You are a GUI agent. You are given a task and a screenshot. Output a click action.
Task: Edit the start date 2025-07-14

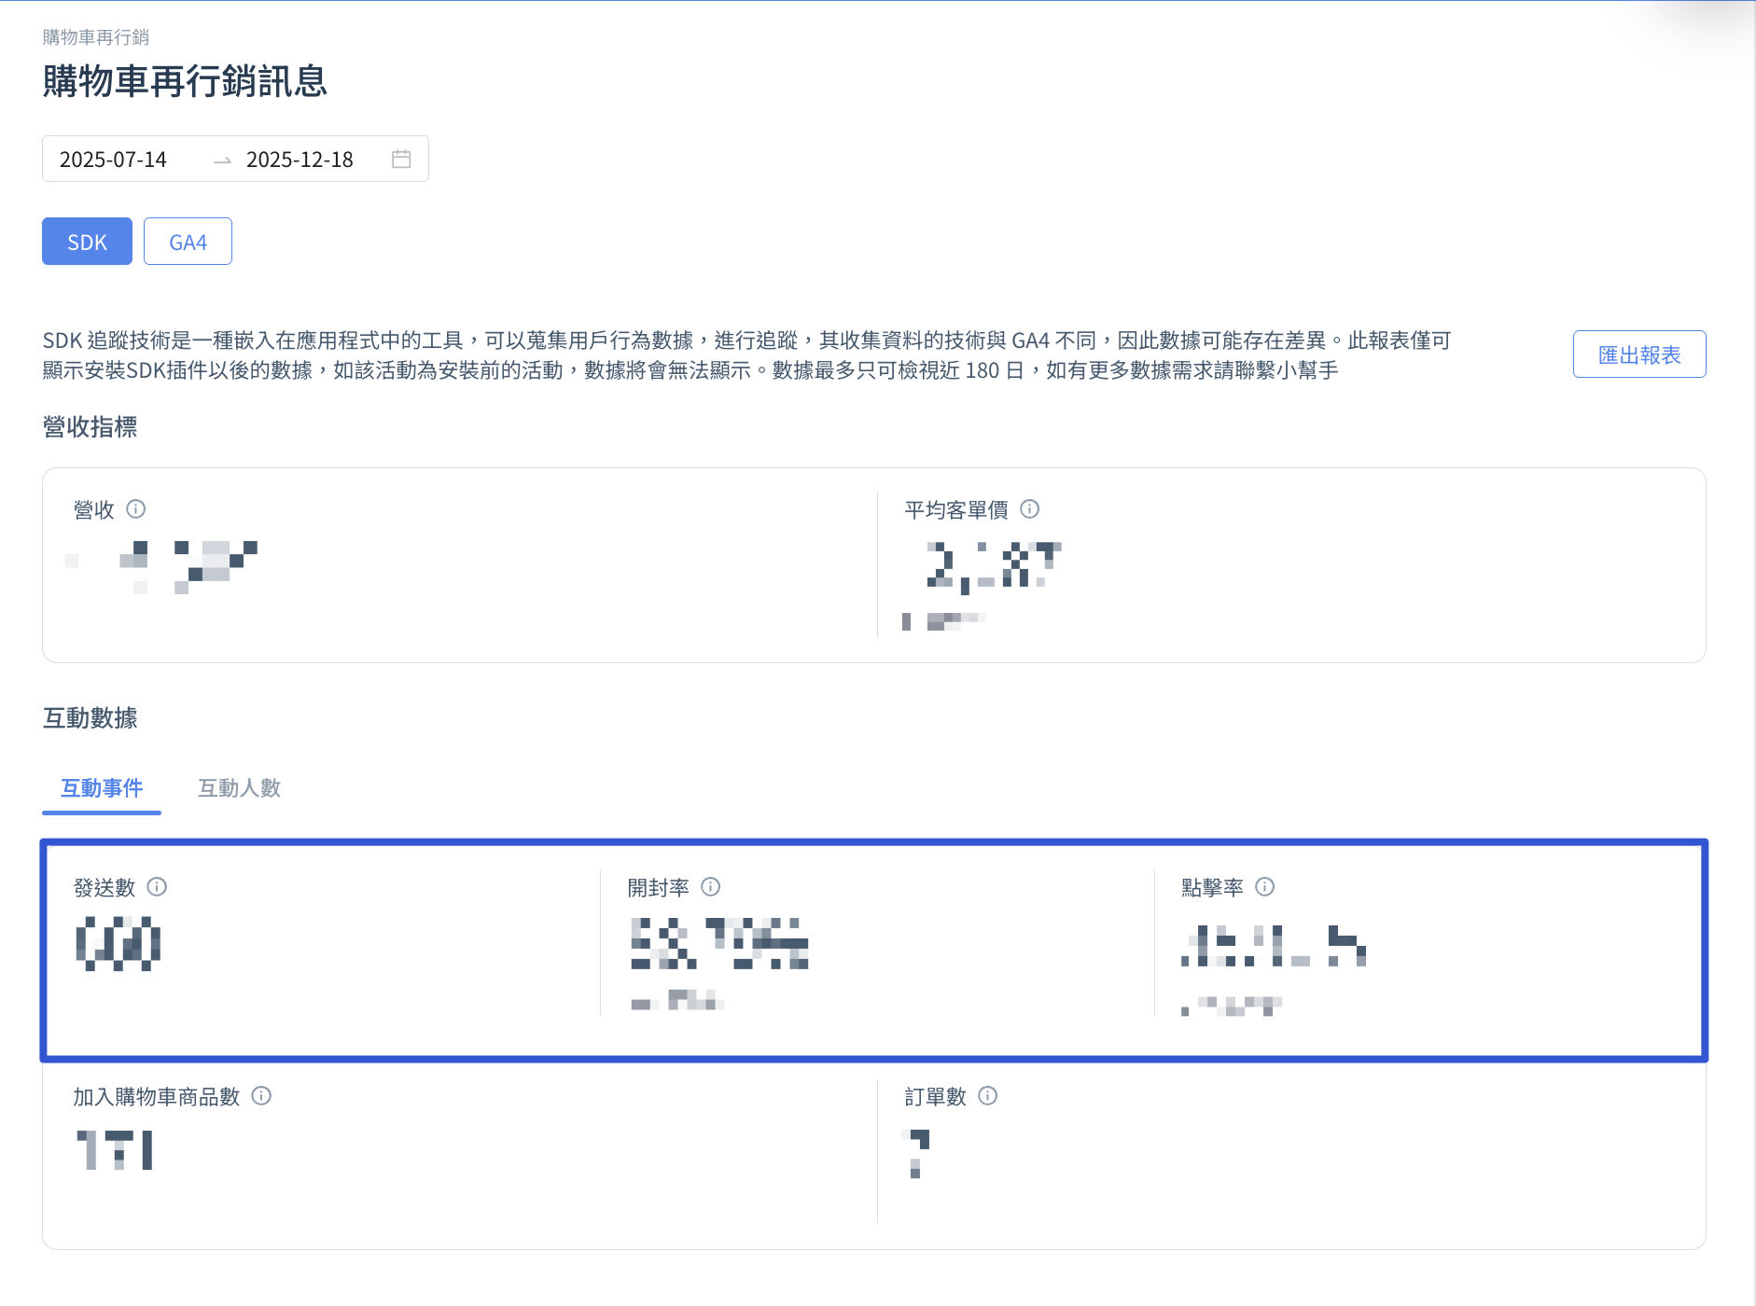point(113,160)
